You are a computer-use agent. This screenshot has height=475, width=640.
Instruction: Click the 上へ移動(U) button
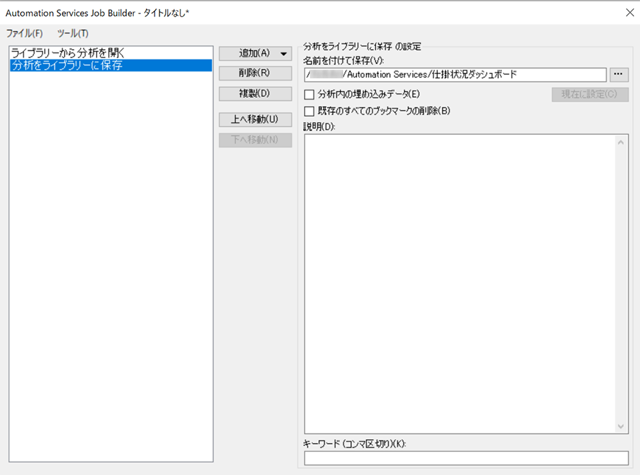(255, 120)
